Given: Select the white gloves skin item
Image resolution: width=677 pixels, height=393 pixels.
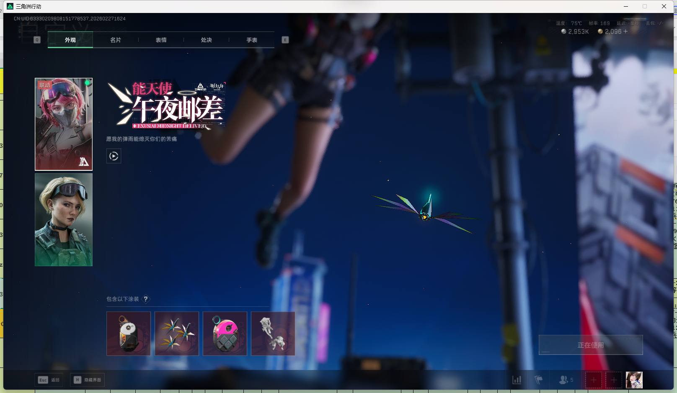Looking at the screenshot, I should coord(273,334).
